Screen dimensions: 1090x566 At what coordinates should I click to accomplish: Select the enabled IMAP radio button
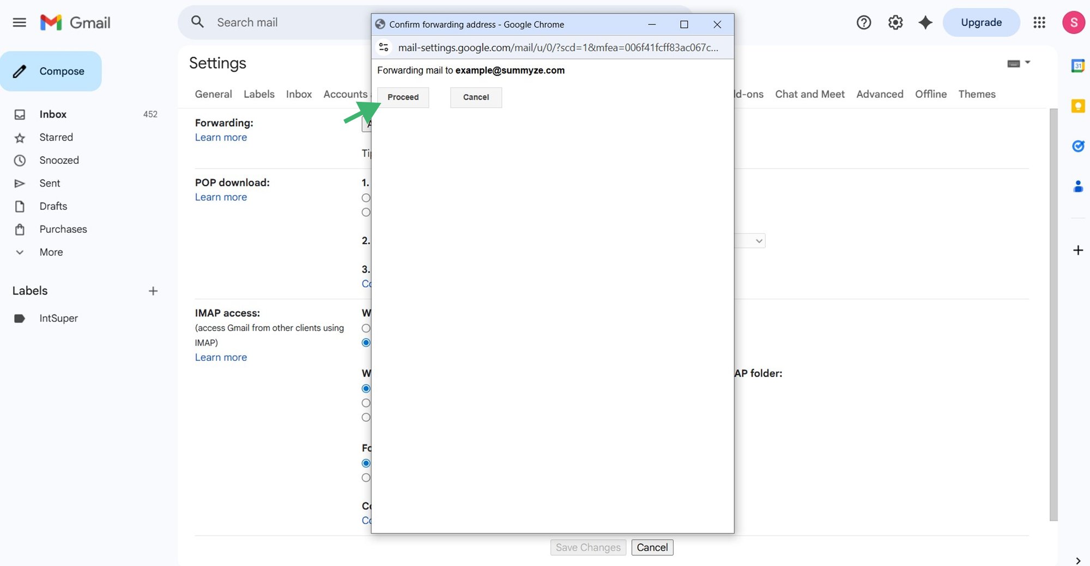point(366,343)
